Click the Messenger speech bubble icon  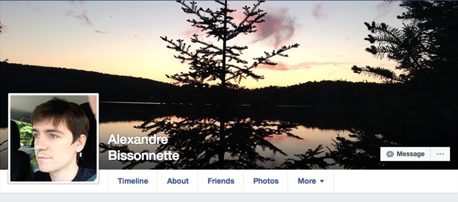click(x=390, y=154)
